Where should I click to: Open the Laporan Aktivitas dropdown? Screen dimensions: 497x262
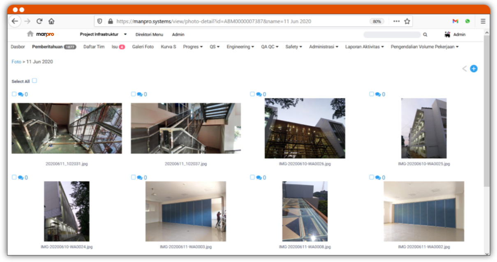364,47
